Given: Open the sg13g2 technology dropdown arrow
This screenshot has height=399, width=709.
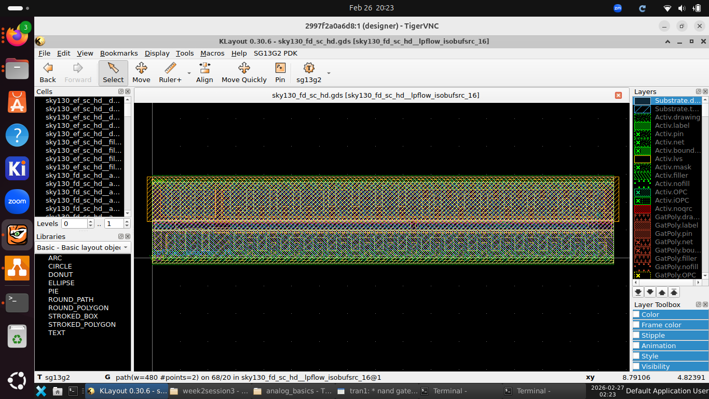Looking at the screenshot, I should [329, 73].
